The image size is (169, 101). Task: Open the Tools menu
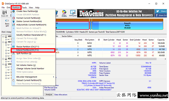click(x=24, y=8)
